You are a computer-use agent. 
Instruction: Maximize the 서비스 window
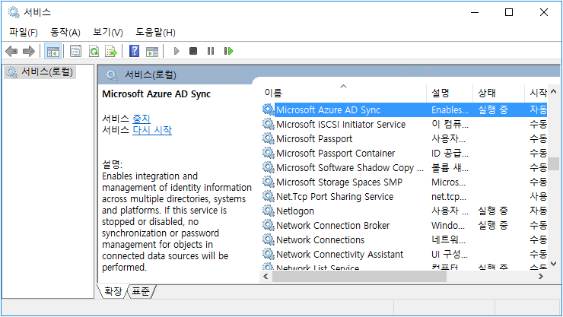(x=509, y=13)
